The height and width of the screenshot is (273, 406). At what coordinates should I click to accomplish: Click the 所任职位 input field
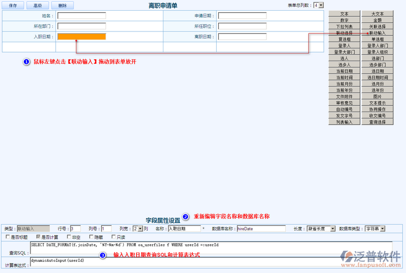tap(243, 26)
